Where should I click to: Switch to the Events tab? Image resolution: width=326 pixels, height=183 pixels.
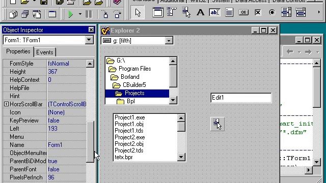pyautogui.click(x=44, y=52)
